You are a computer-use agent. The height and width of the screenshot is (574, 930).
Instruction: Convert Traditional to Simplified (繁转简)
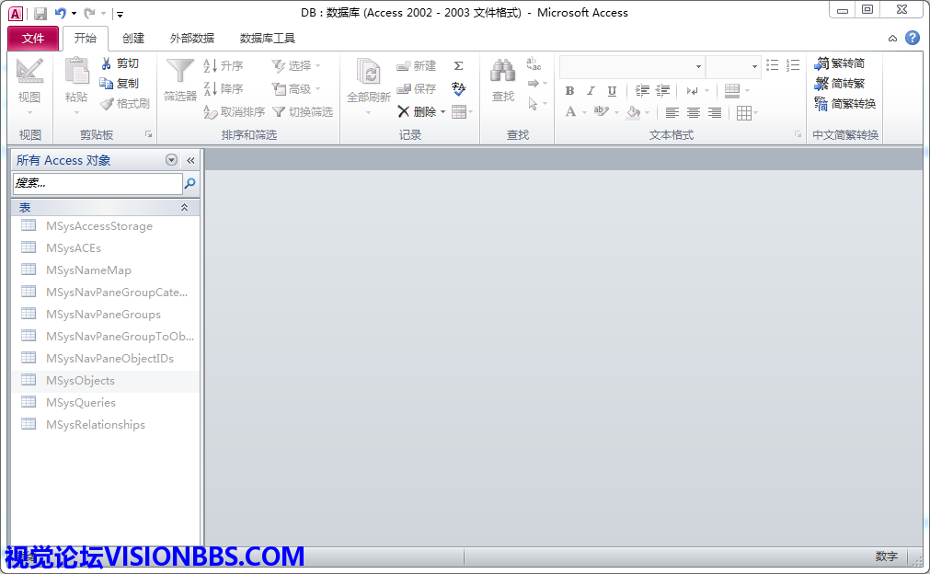[839, 63]
